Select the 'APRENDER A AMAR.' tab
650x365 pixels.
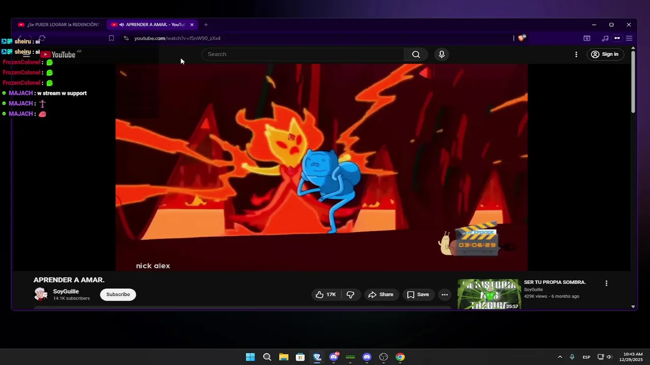pos(151,24)
